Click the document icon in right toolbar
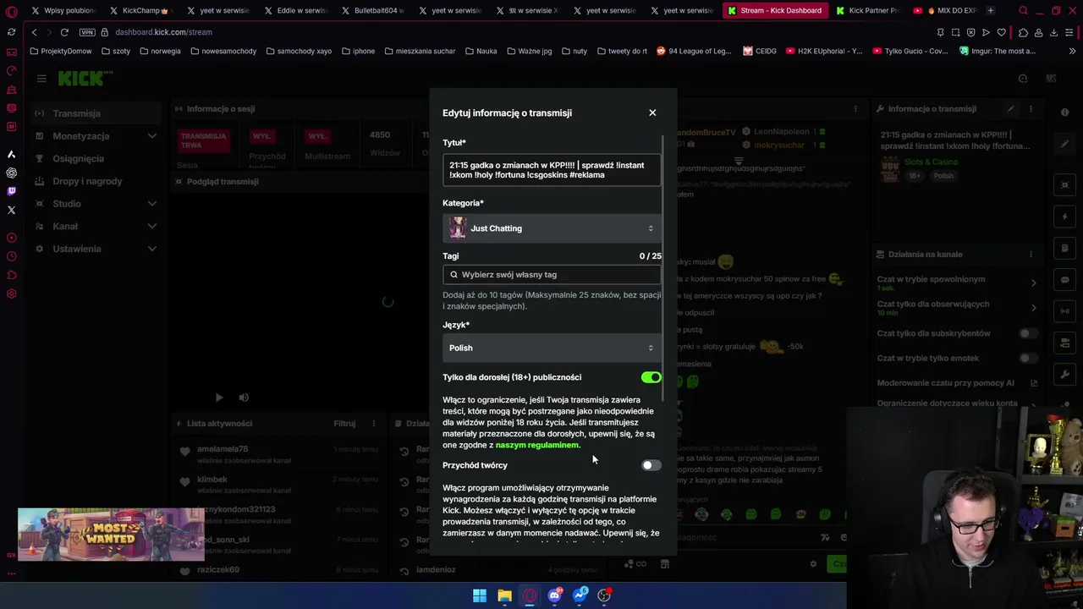 coord(1065,249)
